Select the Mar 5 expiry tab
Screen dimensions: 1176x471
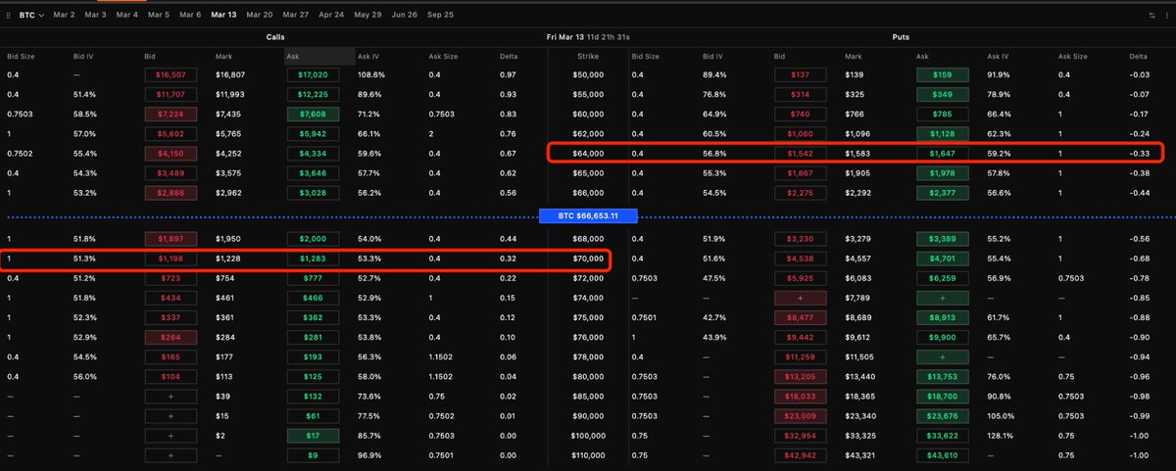(159, 16)
